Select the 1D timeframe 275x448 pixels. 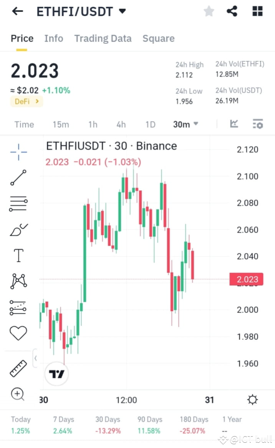point(150,124)
